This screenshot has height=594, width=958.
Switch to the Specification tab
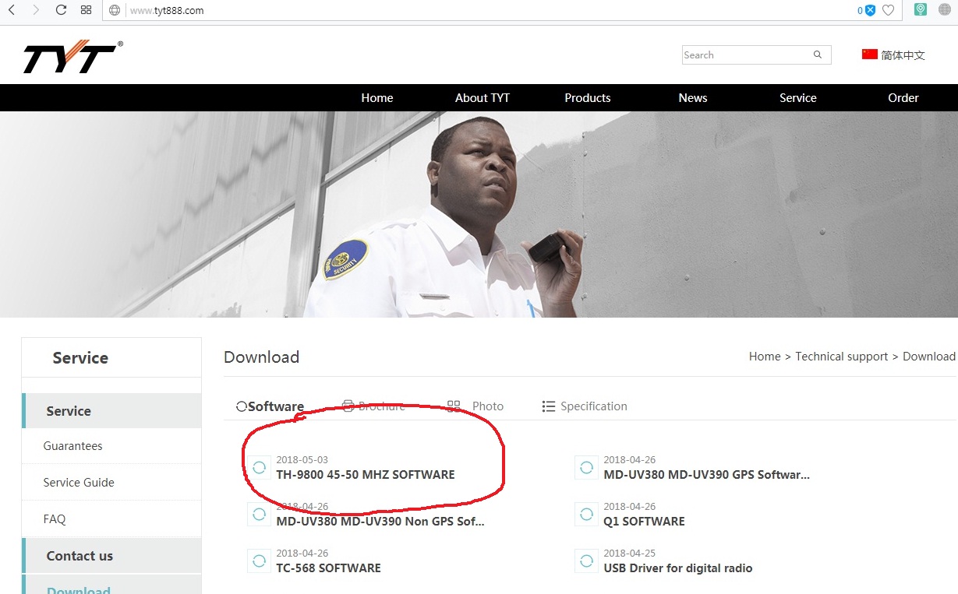pyautogui.click(x=594, y=406)
